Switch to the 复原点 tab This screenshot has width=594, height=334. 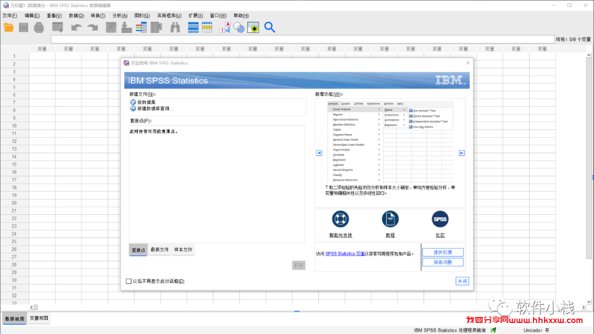138,250
